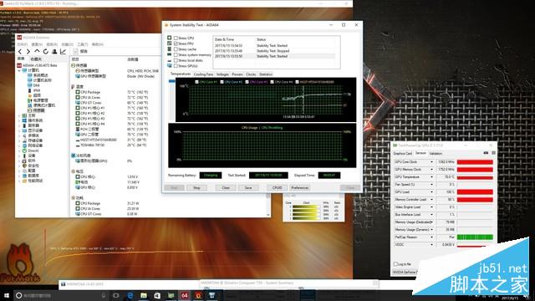Click the Stop button in stability test
The image size is (535, 301).
[196, 187]
